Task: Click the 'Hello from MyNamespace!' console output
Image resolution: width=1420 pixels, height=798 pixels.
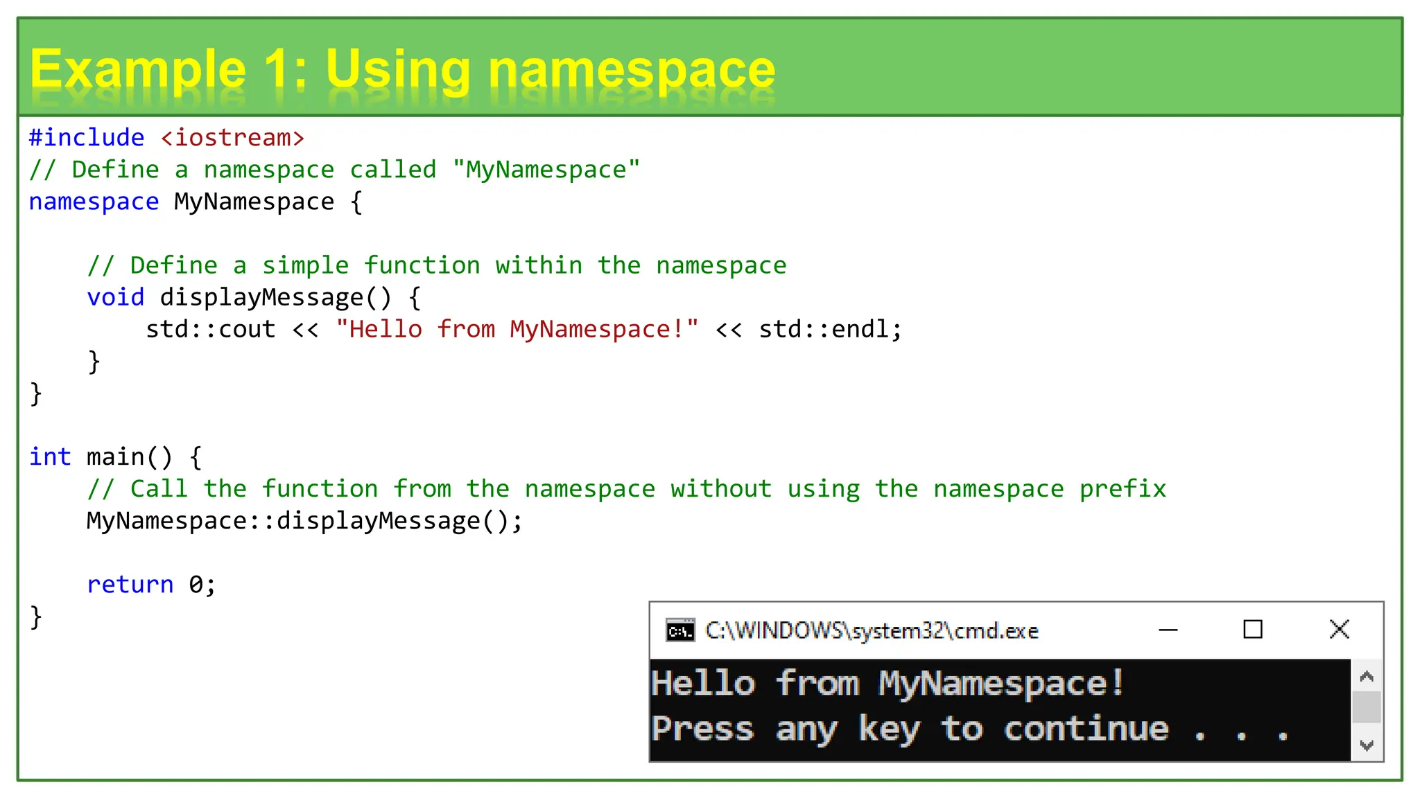Action: [887, 684]
